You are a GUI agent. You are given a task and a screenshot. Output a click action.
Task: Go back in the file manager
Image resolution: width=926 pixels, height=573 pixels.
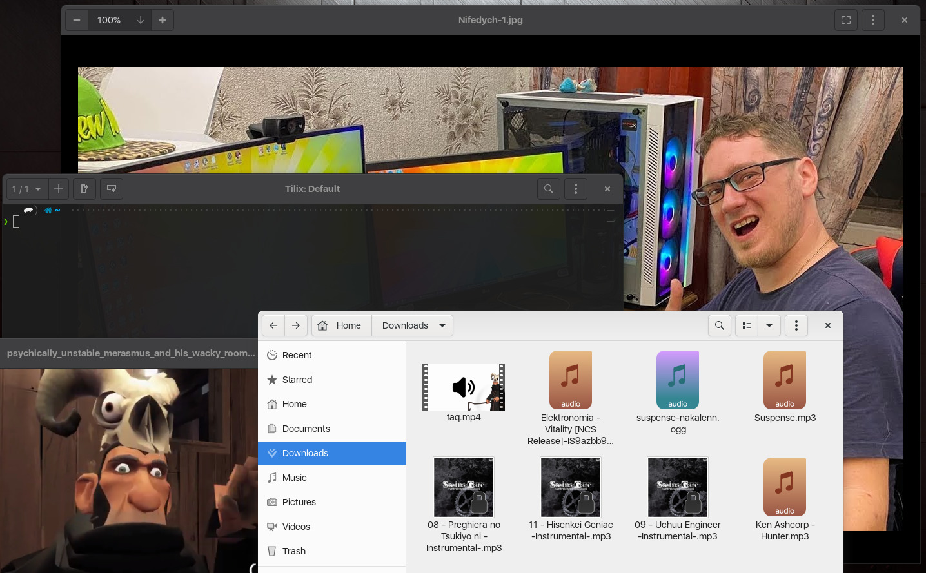point(273,325)
